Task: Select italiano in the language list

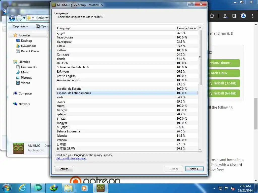Action: tap(127, 140)
